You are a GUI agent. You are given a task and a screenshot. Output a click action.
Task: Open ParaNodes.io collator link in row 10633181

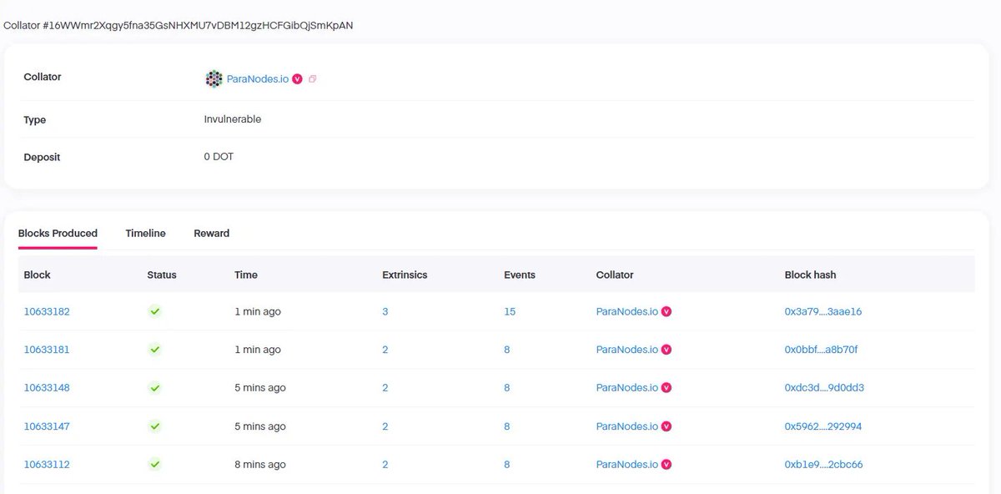[627, 350]
